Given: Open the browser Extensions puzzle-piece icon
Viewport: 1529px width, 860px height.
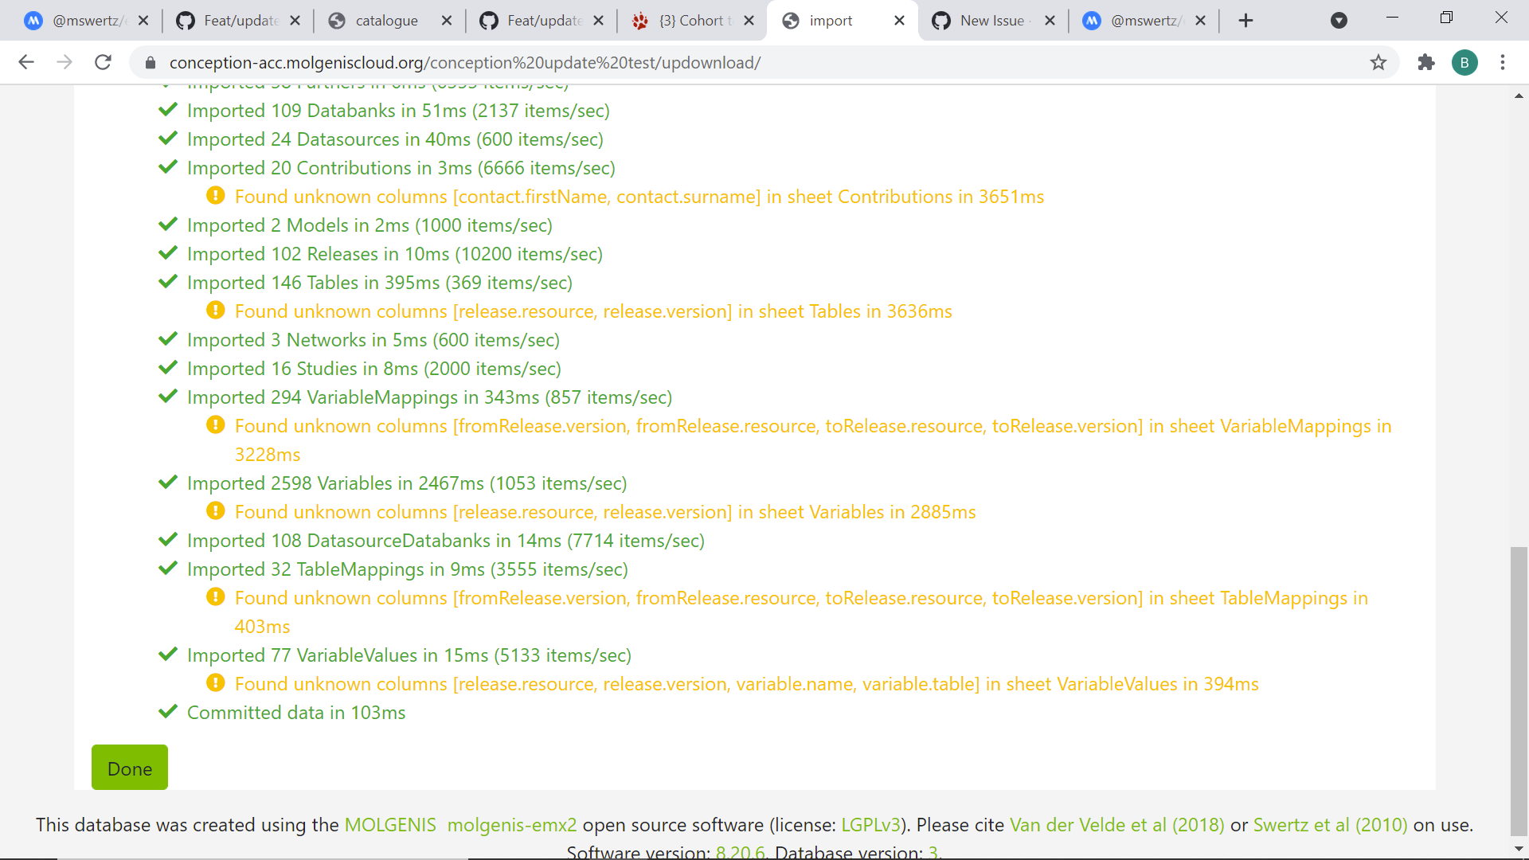Looking at the screenshot, I should tap(1425, 62).
